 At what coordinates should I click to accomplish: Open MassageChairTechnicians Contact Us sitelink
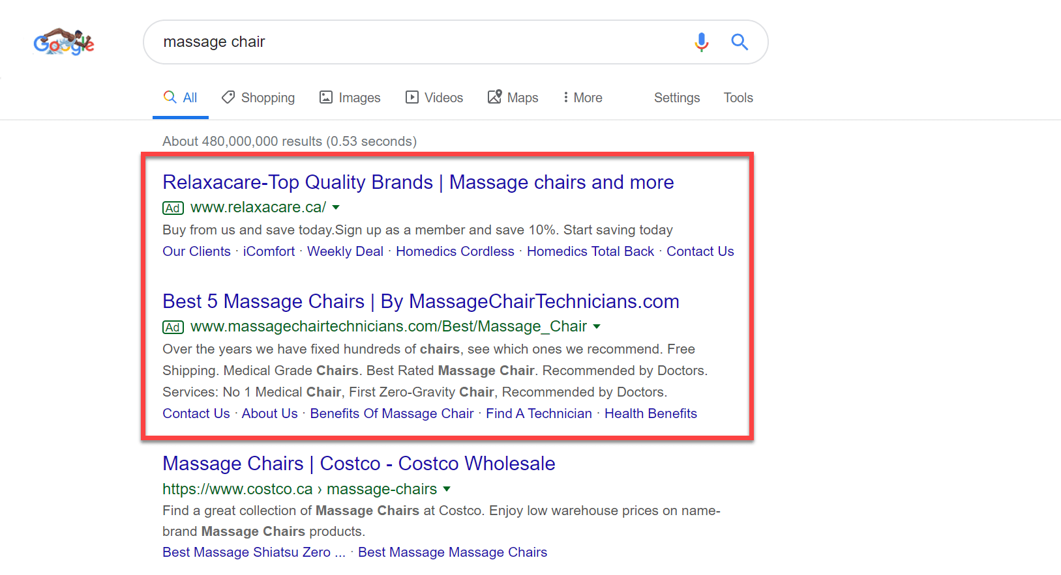tap(196, 414)
